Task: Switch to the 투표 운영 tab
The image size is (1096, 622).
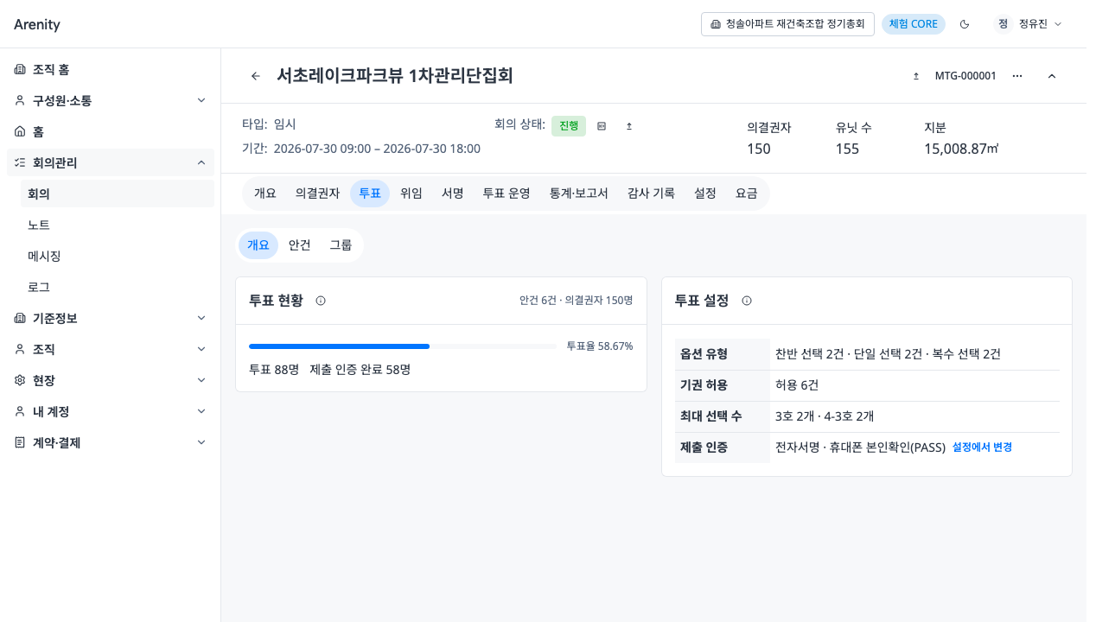Action: 507,194
